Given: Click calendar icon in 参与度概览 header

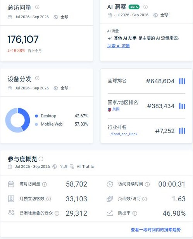Looking at the screenshot, I should pyautogui.click(x=10, y=167).
